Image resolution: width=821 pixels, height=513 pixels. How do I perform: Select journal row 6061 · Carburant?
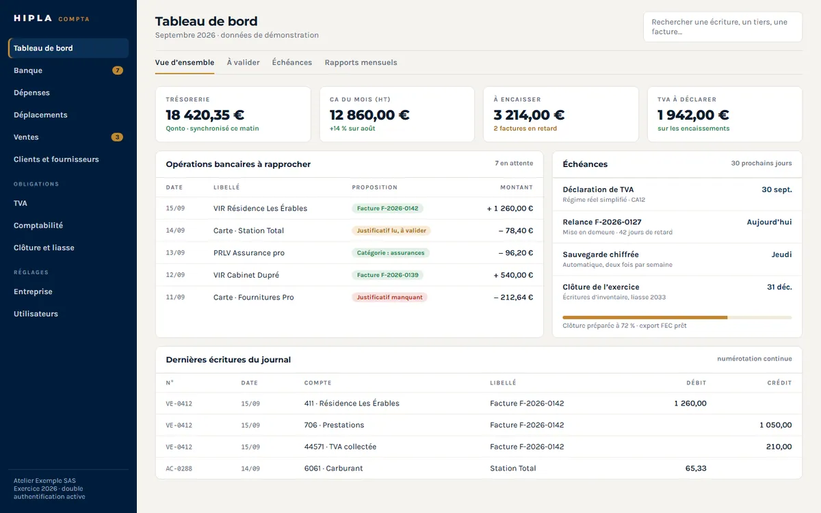[479, 469]
